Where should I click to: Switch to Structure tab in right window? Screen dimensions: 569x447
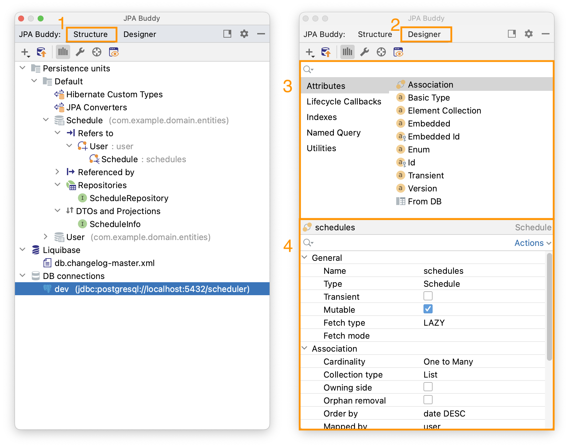375,34
